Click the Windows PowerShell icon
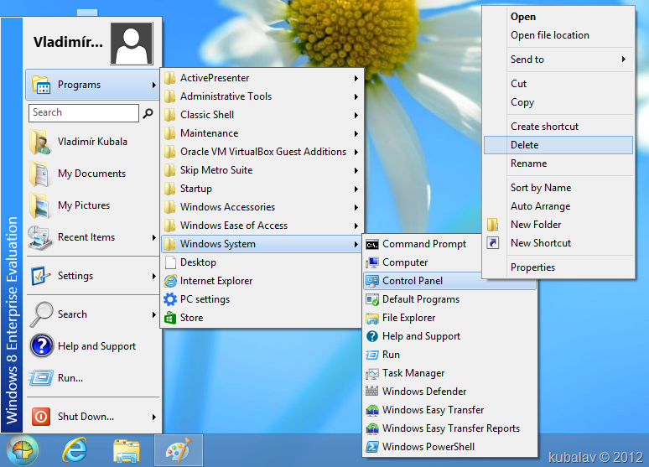Image resolution: width=649 pixels, height=467 pixels. point(372,447)
